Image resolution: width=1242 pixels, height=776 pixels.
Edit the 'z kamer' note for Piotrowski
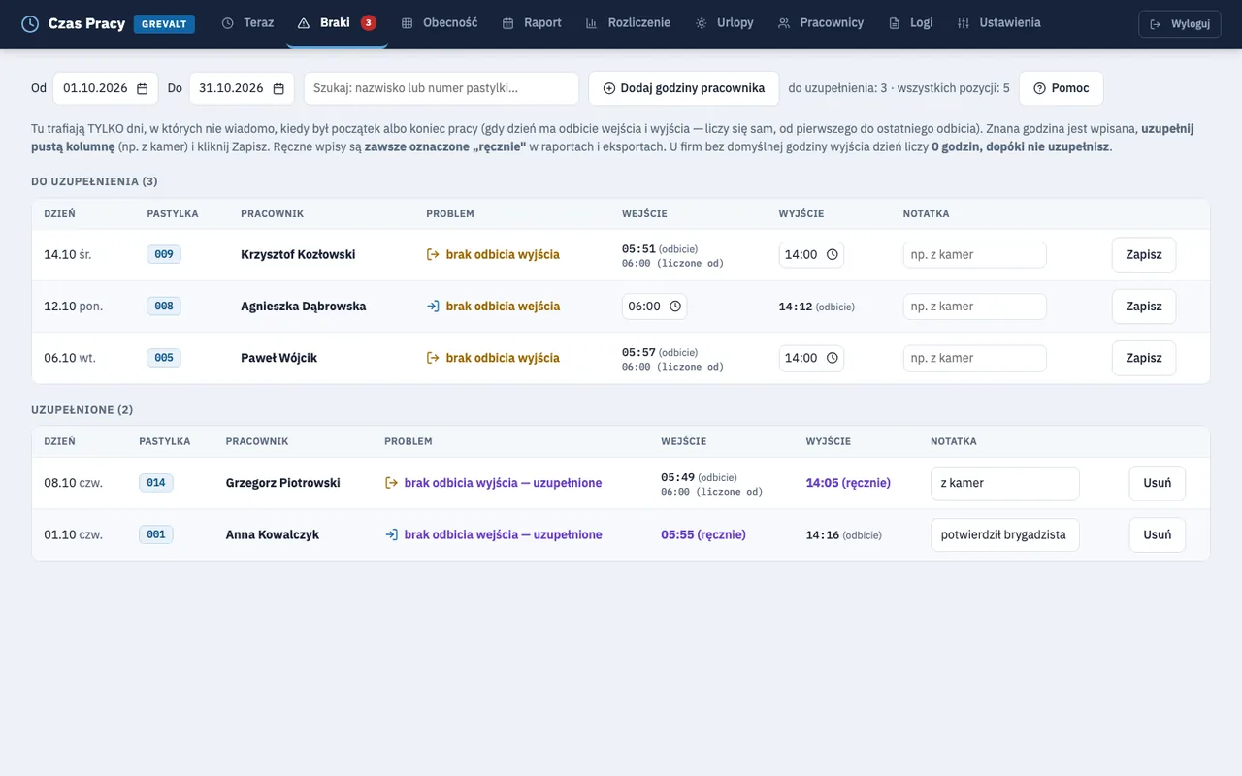coord(1005,483)
